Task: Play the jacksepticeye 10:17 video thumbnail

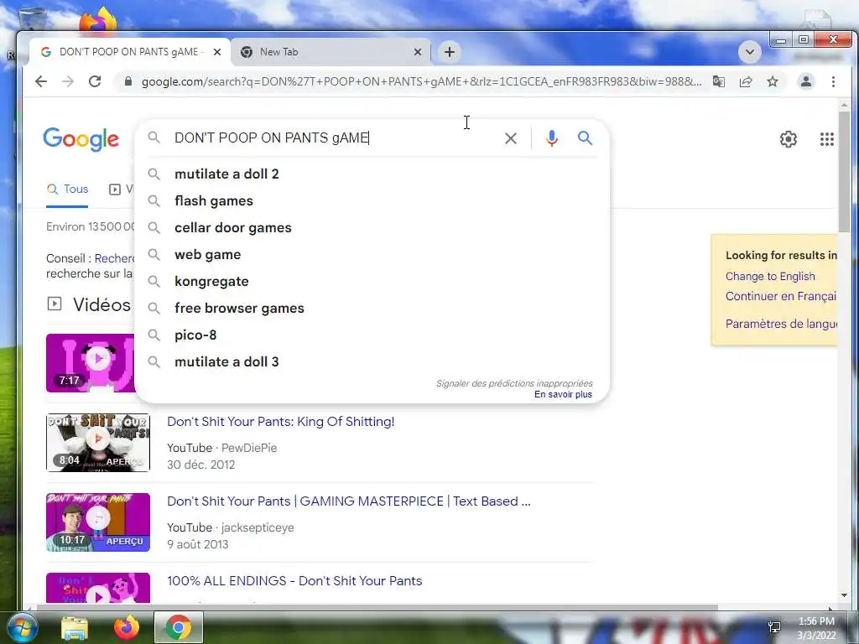Action: [x=98, y=522]
